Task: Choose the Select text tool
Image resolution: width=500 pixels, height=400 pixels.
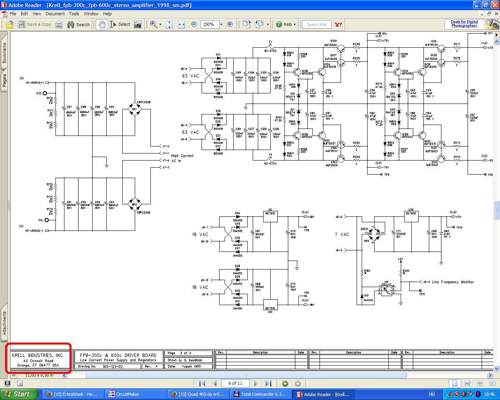Action: 120,24
